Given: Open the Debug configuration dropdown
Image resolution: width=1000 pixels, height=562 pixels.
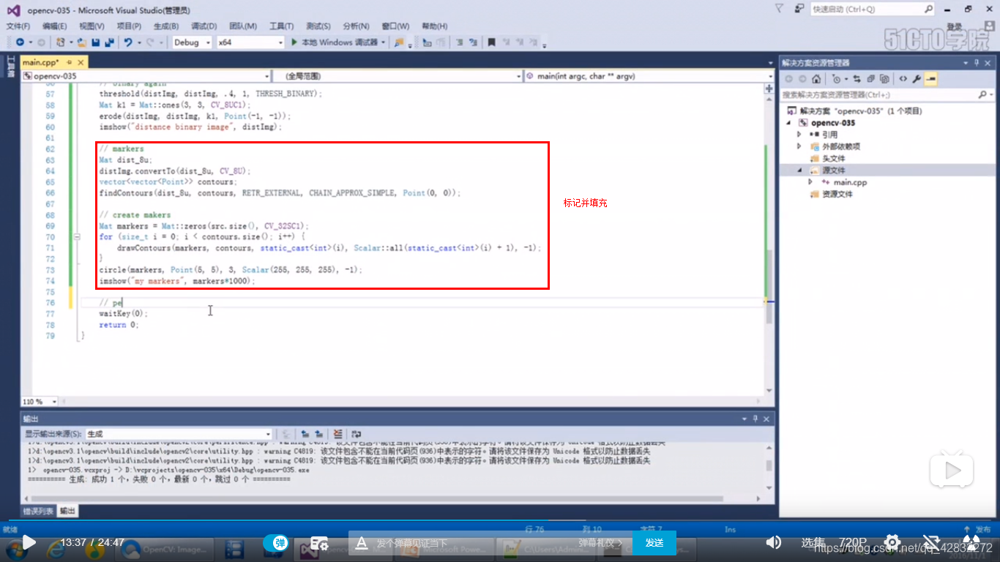Looking at the screenshot, I should click(x=191, y=42).
